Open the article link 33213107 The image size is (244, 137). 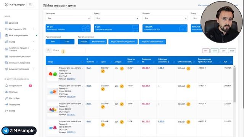click(x=71, y=79)
